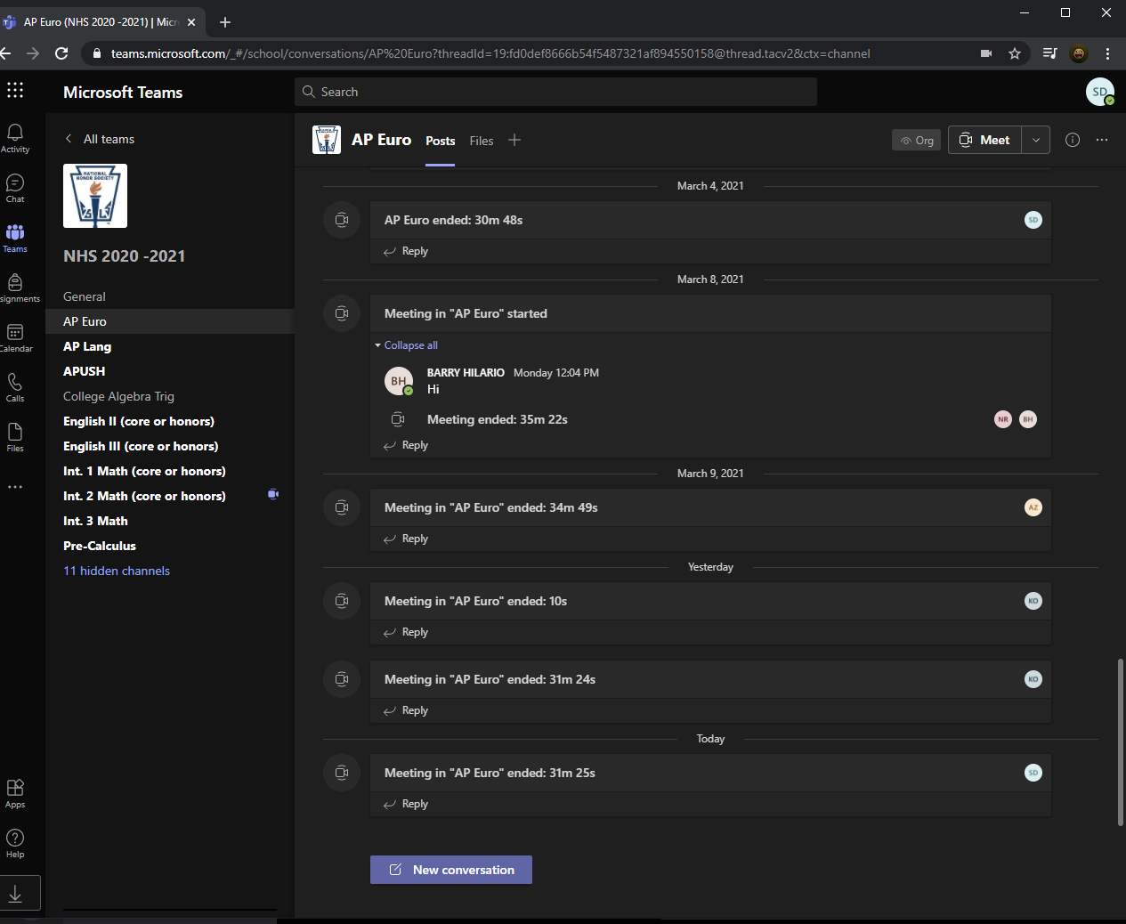Open the Apps store icon
Screen dimensions: 1126x924
(x=15, y=789)
